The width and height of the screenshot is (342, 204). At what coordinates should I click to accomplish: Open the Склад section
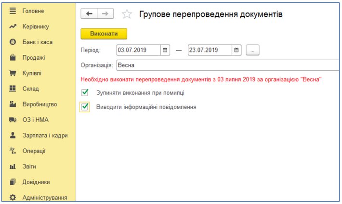[x=31, y=89]
